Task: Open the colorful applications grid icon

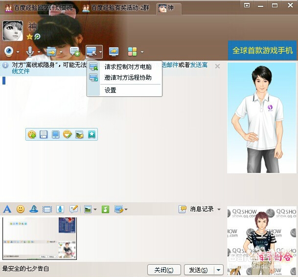Action: (132, 52)
